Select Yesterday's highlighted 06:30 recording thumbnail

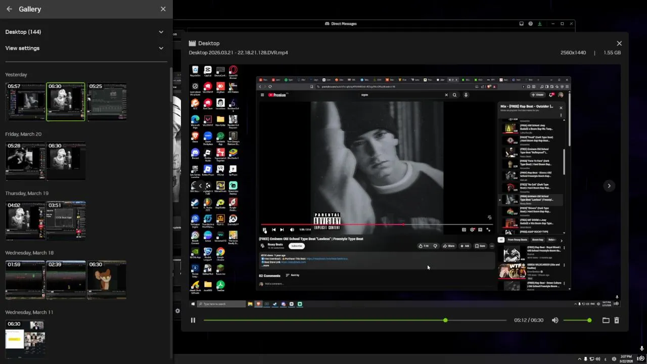[x=66, y=102]
